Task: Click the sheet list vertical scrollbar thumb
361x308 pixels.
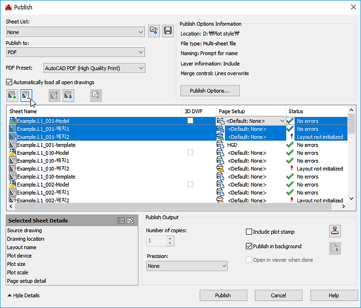Action: click(351, 124)
